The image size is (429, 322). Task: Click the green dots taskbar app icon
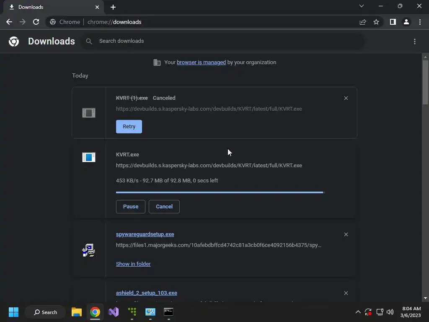tap(132, 312)
